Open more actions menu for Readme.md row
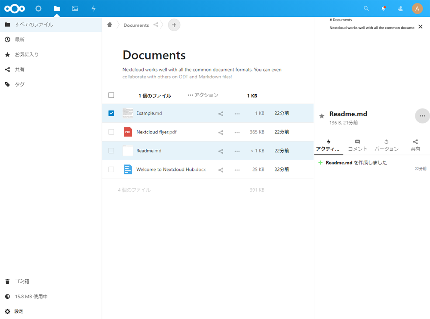 point(237,151)
